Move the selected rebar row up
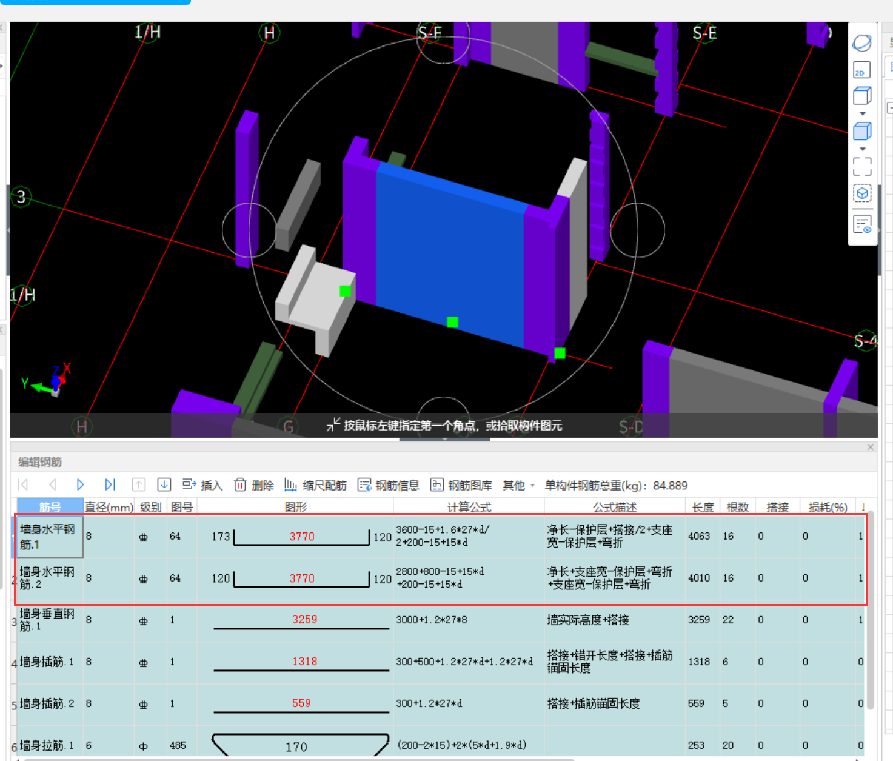 [x=139, y=484]
